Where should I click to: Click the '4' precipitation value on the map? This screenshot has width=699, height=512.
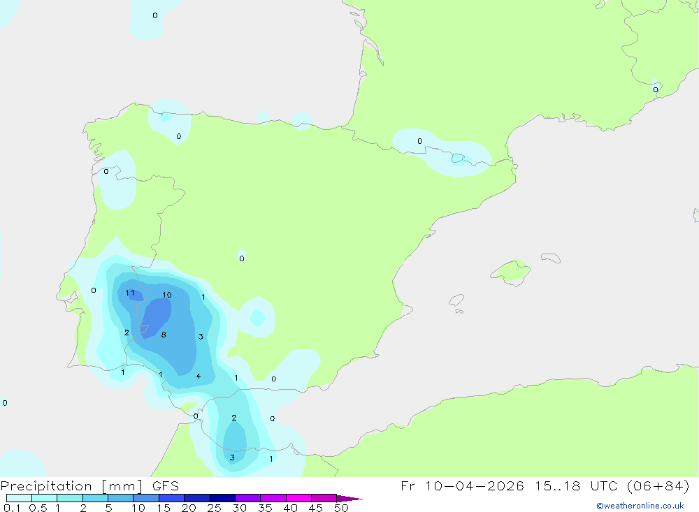click(199, 376)
